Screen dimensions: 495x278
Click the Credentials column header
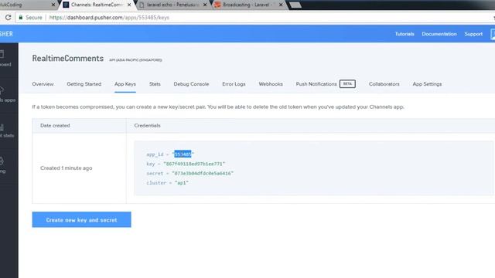pos(147,125)
